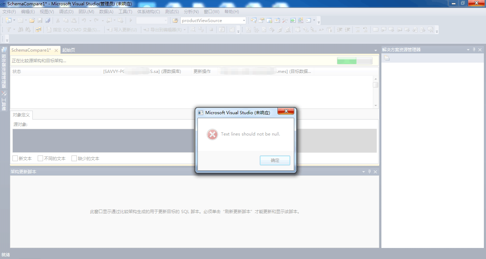Click the Solution Explorer panel's properties icon
Image resolution: width=486 pixels, height=259 pixels.
pyautogui.click(x=387, y=58)
